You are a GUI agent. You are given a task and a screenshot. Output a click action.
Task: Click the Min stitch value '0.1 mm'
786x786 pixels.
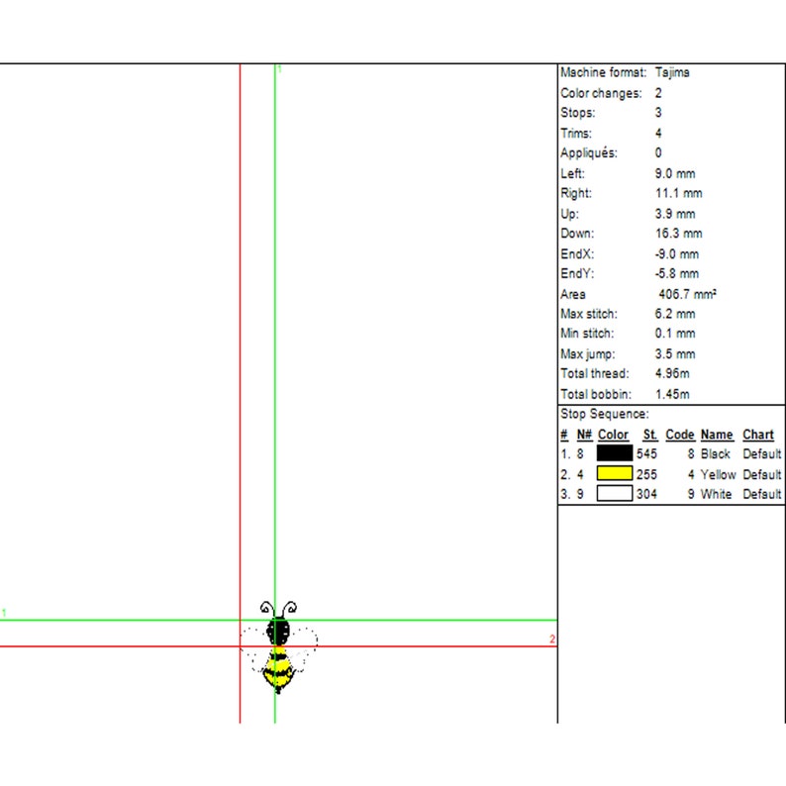pyautogui.click(x=675, y=334)
